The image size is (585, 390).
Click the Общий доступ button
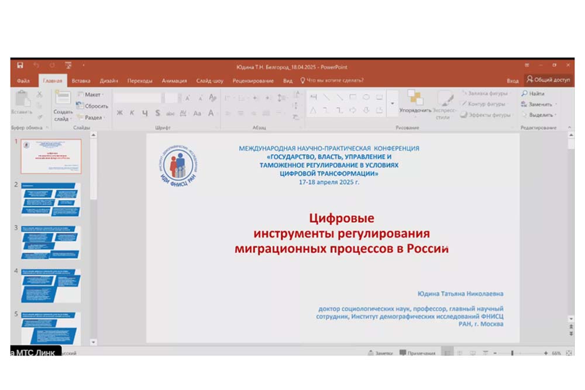(548, 80)
